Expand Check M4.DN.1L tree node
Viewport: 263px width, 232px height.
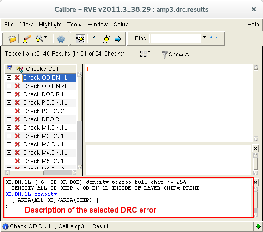coord(9,152)
